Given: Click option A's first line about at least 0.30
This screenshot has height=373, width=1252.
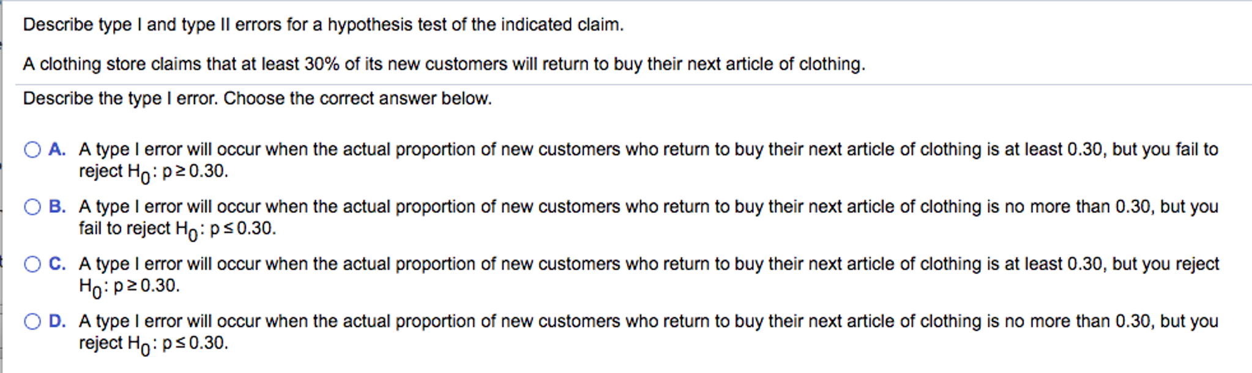Looking at the screenshot, I should (x=649, y=150).
